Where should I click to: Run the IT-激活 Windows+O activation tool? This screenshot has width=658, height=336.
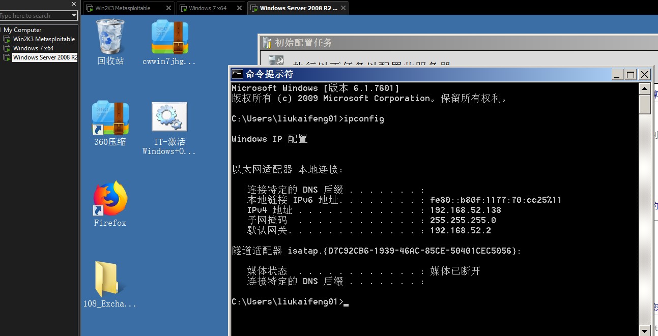coord(169,117)
